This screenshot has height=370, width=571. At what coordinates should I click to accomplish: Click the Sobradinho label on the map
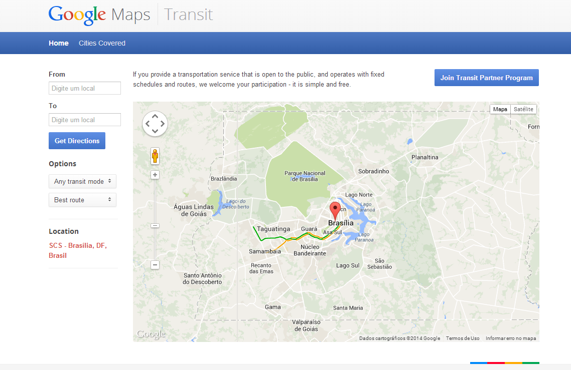pos(374,171)
